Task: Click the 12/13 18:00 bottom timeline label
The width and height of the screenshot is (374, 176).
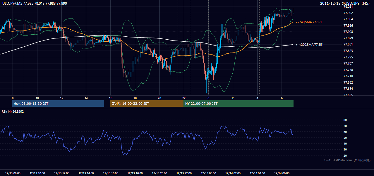Action: pos(135,173)
